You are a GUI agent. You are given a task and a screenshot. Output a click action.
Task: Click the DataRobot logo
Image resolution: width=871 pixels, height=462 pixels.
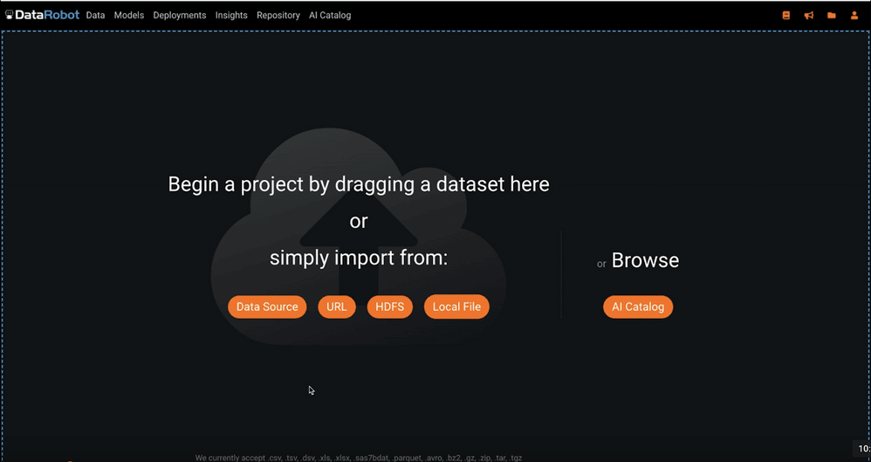coord(42,15)
